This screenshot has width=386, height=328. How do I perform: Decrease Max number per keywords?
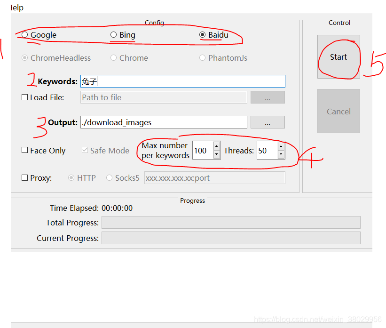point(217,154)
